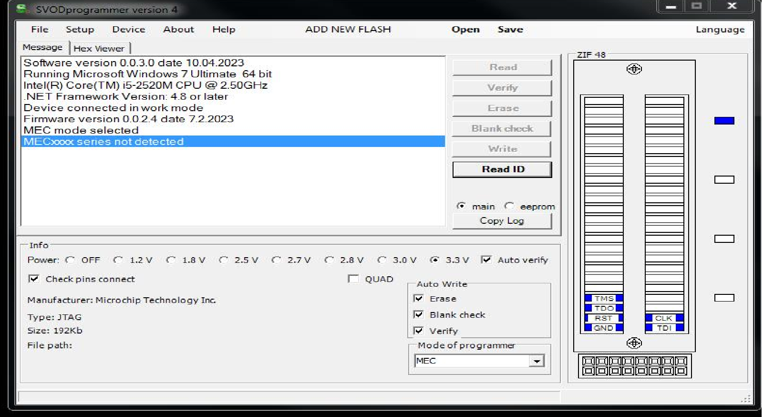Click the Blank check button beside the log
The height and width of the screenshot is (417, 764).
pyautogui.click(x=503, y=129)
